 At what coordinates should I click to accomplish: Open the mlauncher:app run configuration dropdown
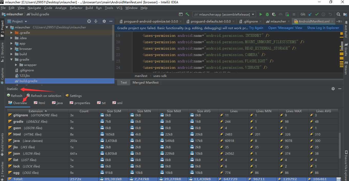(x=224, y=14)
